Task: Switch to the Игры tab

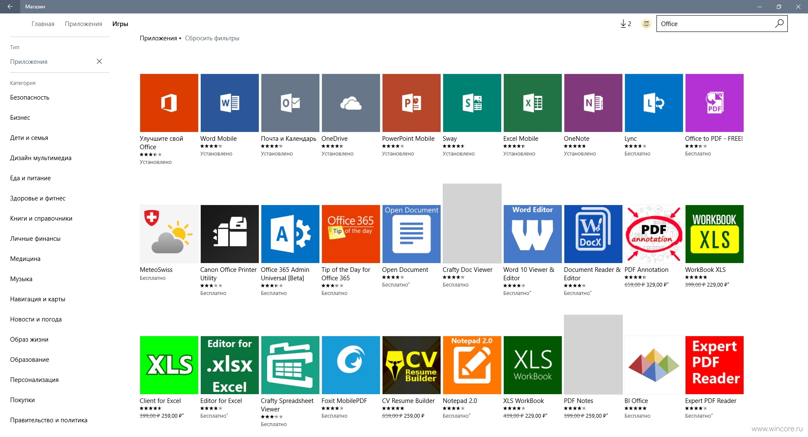Action: pos(120,24)
